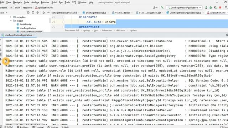
Task: Select the exception folder in project tree
Action: coord(21,17)
